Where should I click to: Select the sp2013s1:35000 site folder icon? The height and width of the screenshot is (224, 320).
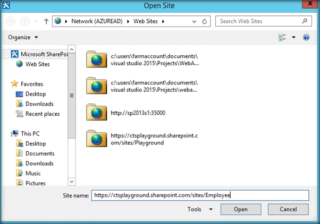point(96,113)
